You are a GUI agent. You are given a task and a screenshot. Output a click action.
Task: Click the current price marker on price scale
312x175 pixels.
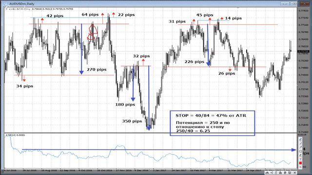[x=303, y=52]
